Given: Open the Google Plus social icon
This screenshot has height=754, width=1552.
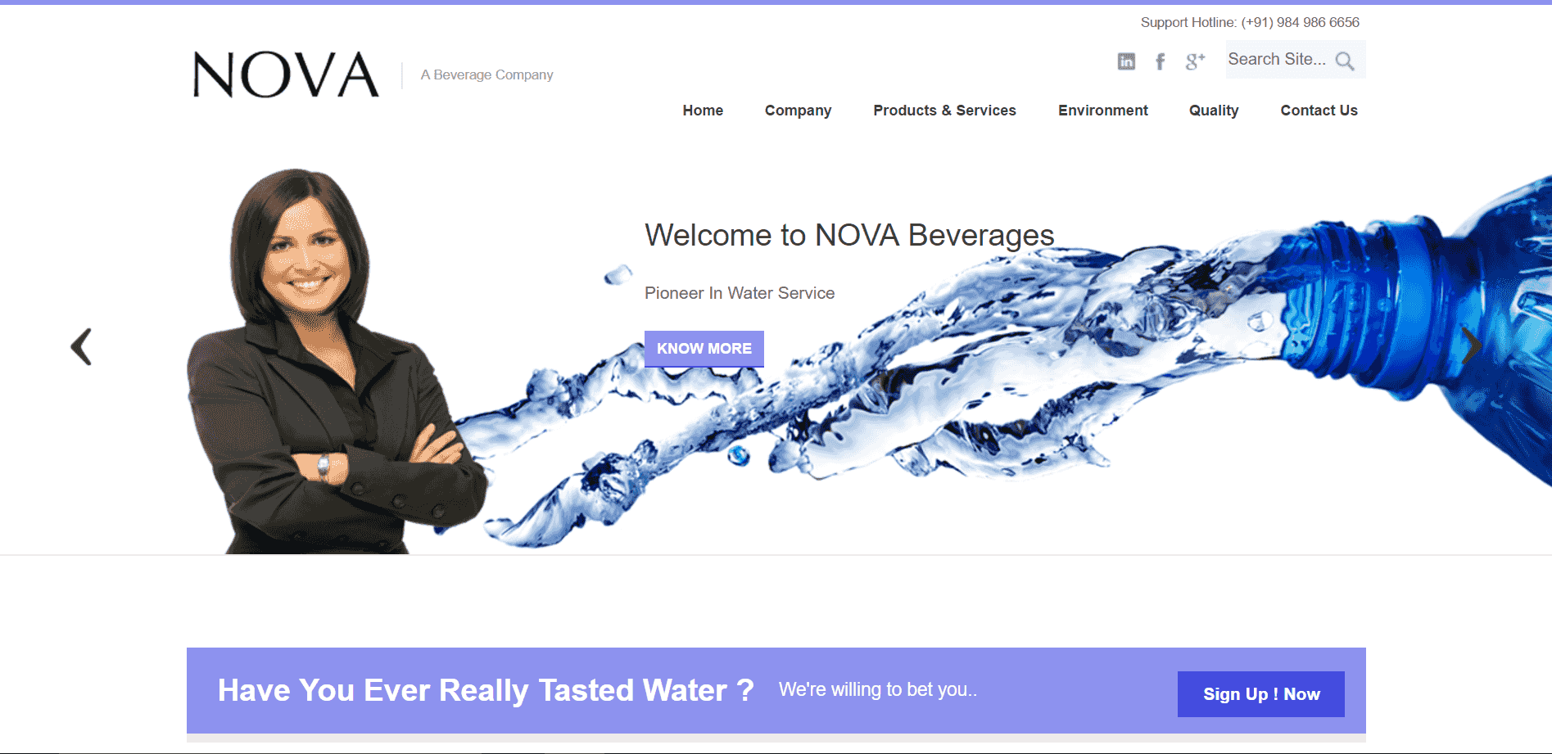Looking at the screenshot, I should (x=1195, y=61).
